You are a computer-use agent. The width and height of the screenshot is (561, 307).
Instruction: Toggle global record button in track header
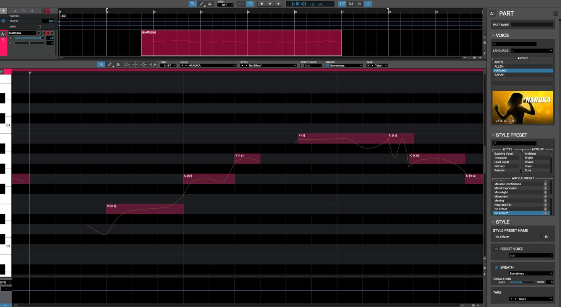coord(48,11)
